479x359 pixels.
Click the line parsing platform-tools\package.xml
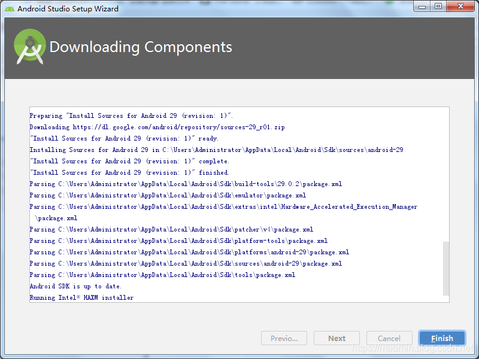tap(178, 241)
